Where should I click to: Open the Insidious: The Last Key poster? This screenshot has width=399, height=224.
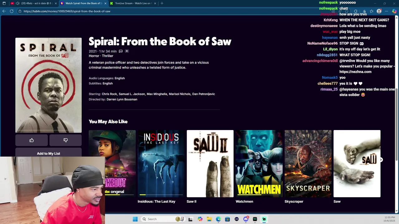coord(161,164)
